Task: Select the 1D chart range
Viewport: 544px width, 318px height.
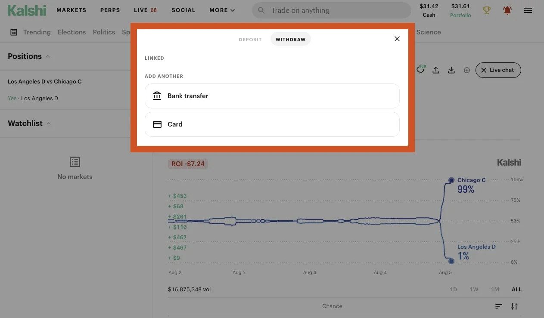Action: [x=454, y=289]
